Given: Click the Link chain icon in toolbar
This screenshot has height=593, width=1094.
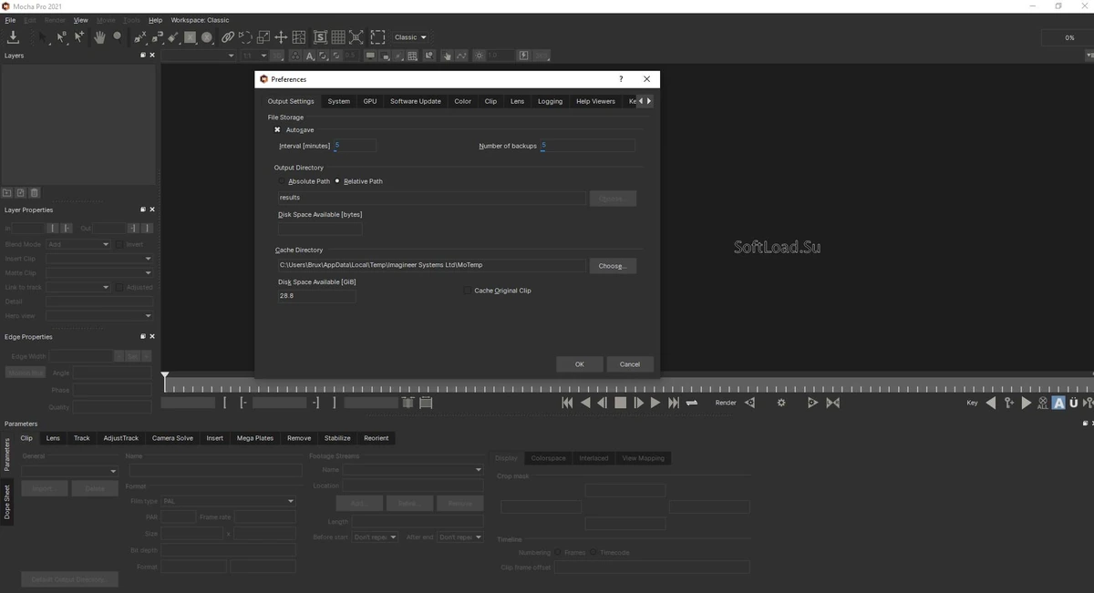Looking at the screenshot, I should (228, 37).
